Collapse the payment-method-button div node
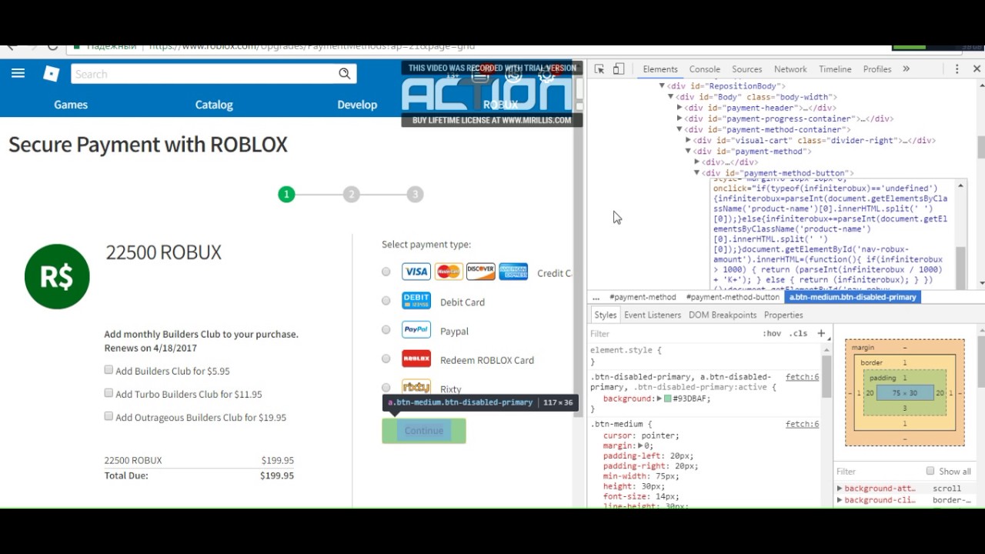The image size is (985, 554). point(696,173)
